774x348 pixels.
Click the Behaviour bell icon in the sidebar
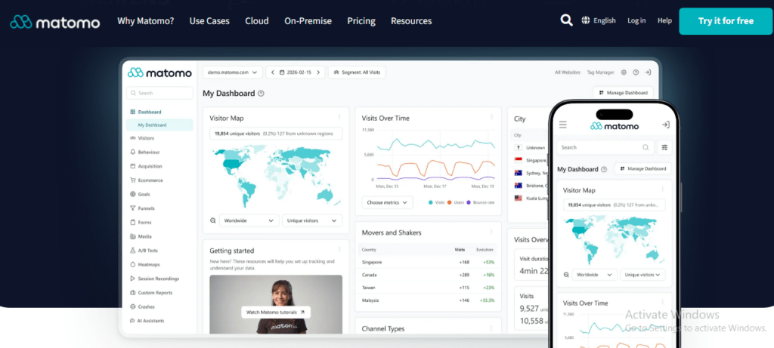pyautogui.click(x=133, y=152)
